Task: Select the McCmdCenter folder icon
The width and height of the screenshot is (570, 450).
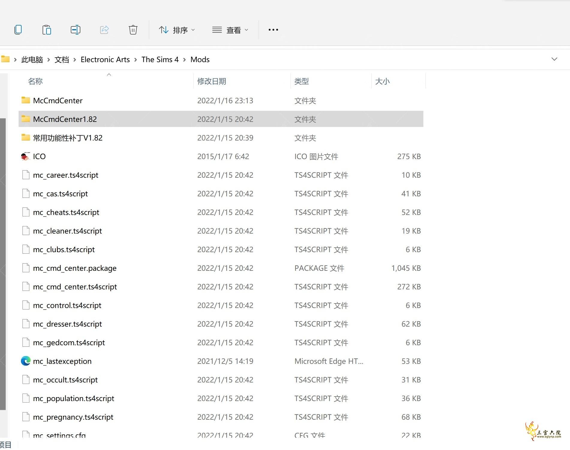Action: 26,100
